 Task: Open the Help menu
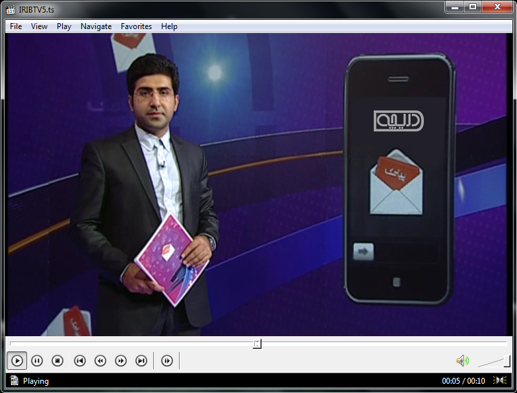169,26
